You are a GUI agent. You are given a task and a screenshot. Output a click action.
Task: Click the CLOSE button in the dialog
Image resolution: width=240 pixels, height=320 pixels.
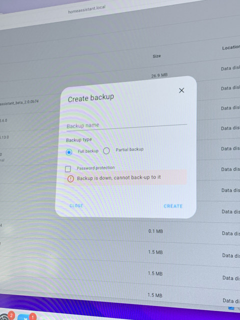click(76, 205)
